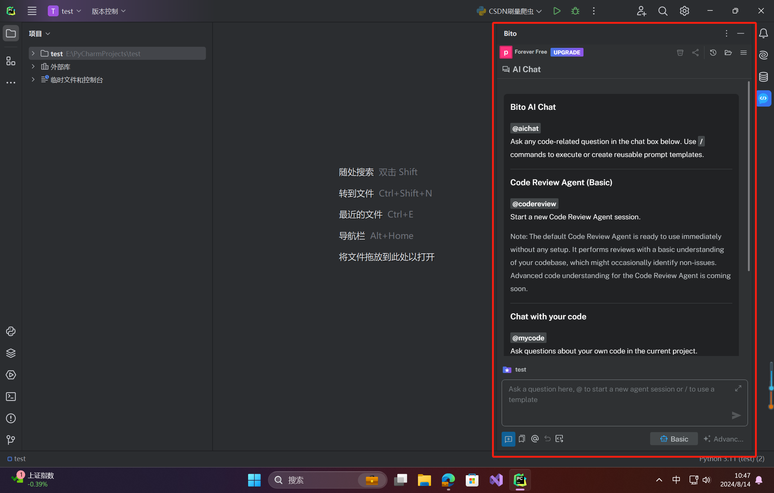The width and height of the screenshot is (774, 493).
Task: Clear chat with trash icon in Bito
Action: pyautogui.click(x=680, y=53)
